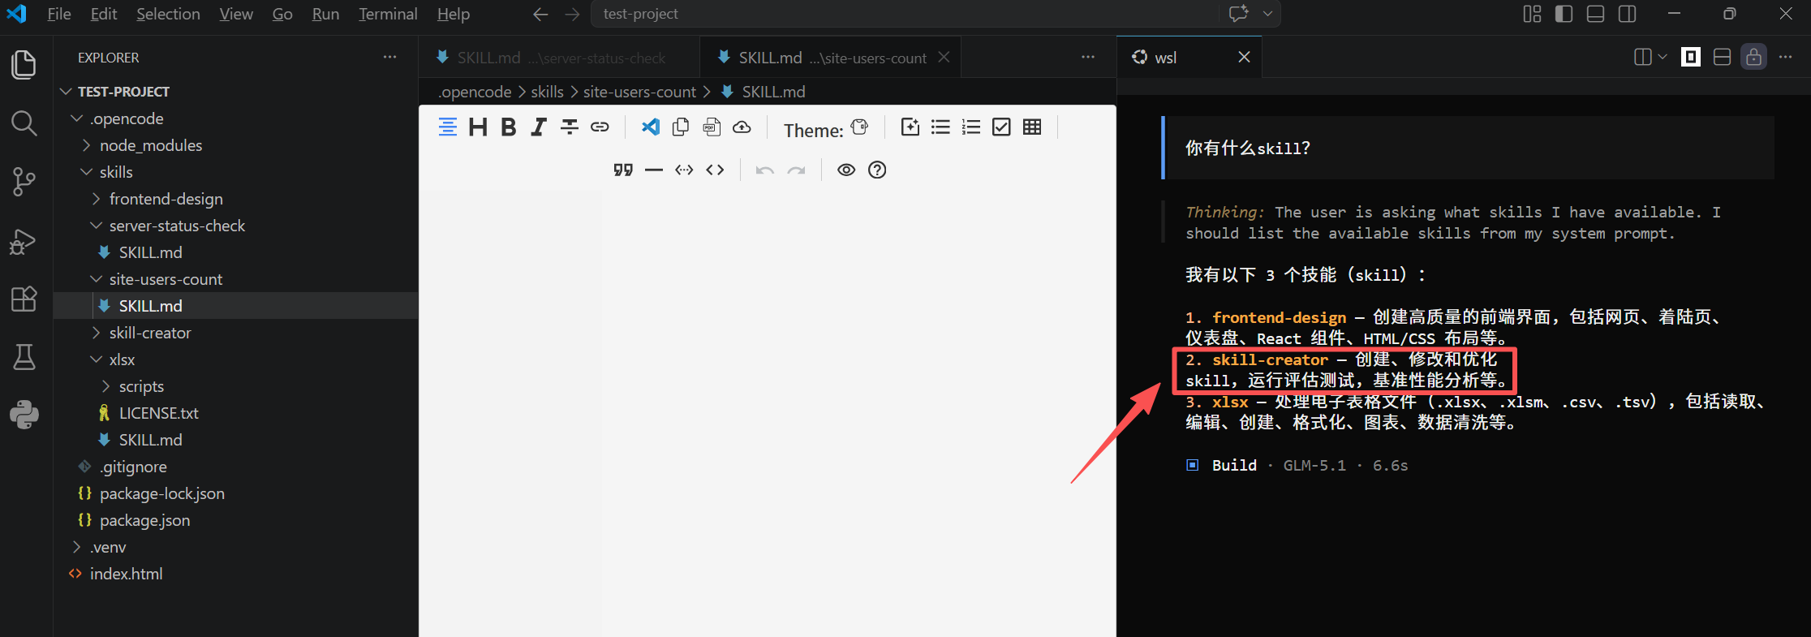The height and width of the screenshot is (637, 1811).
Task: Insert inline code with dotted brackets icon
Action: (684, 170)
